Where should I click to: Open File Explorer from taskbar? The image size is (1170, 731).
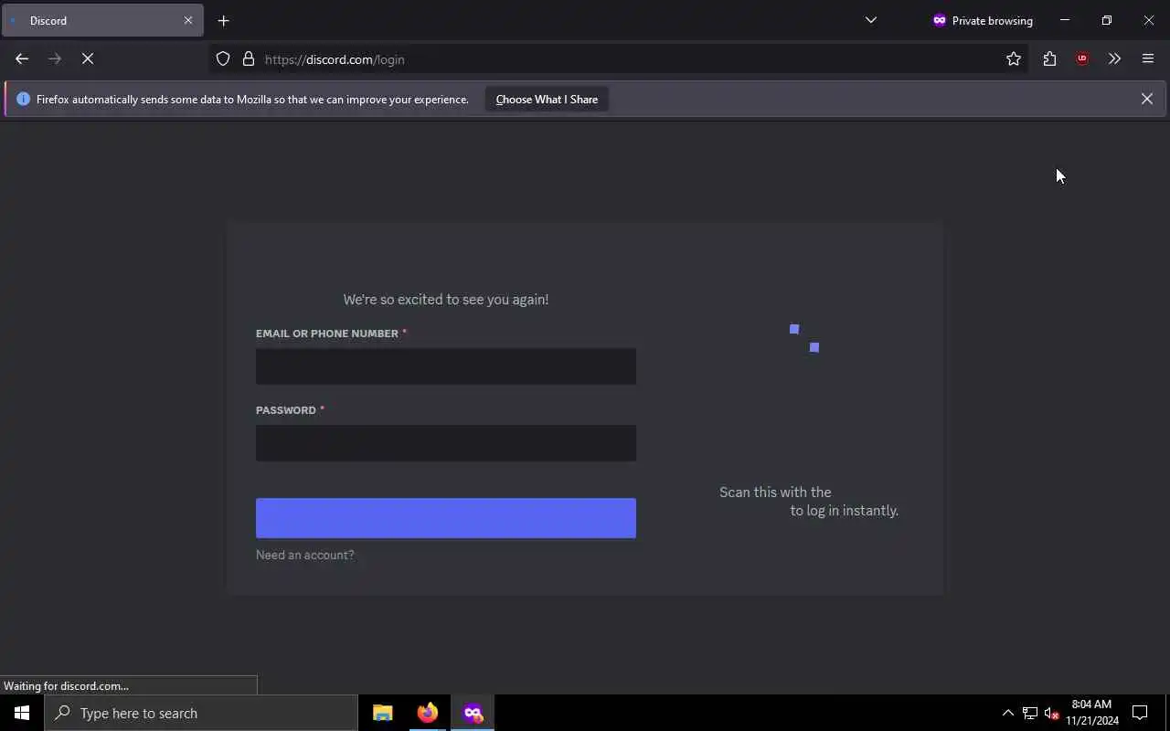tap(383, 713)
